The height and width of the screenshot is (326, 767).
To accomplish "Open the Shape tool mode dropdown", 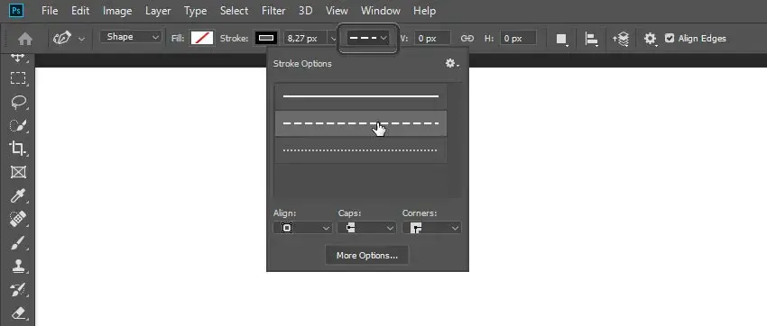I will (x=131, y=37).
